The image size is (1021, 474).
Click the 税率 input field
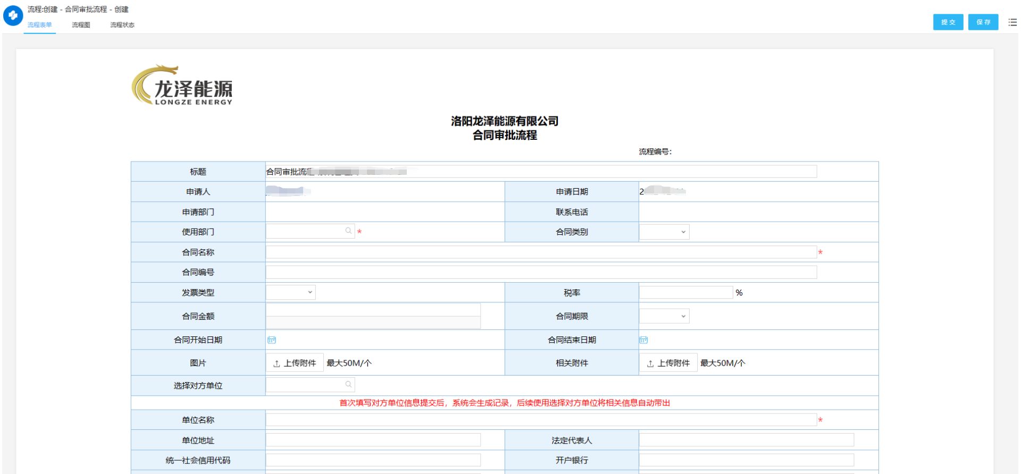[685, 293]
